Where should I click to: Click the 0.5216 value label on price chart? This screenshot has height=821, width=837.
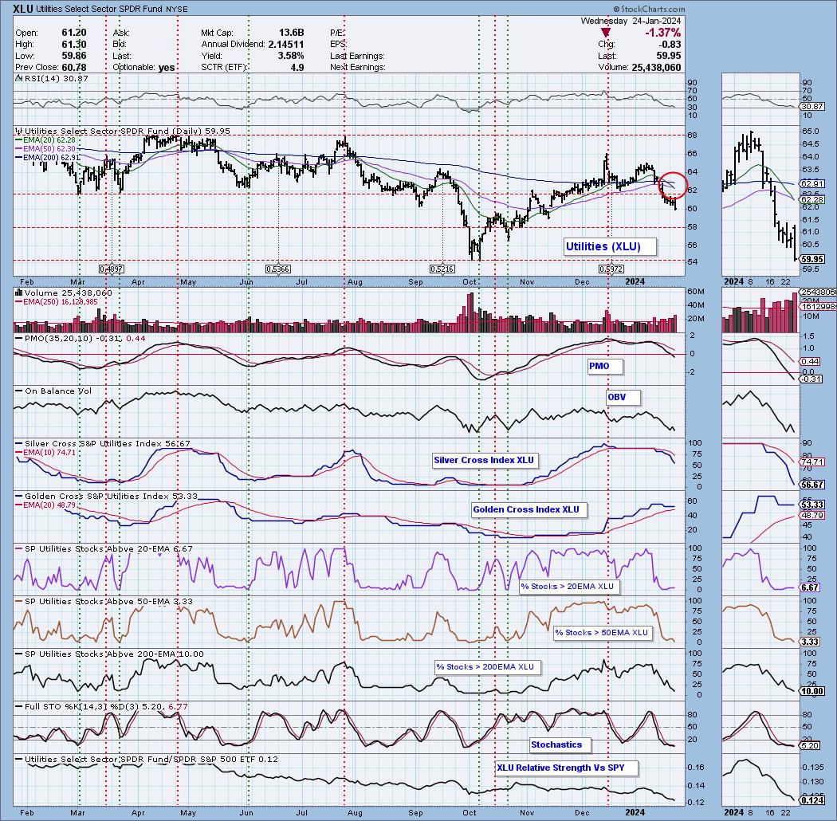click(x=442, y=269)
